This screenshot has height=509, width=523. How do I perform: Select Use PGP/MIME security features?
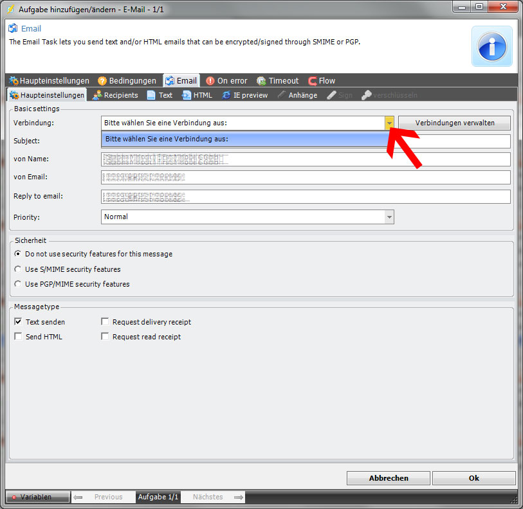[18, 284]
